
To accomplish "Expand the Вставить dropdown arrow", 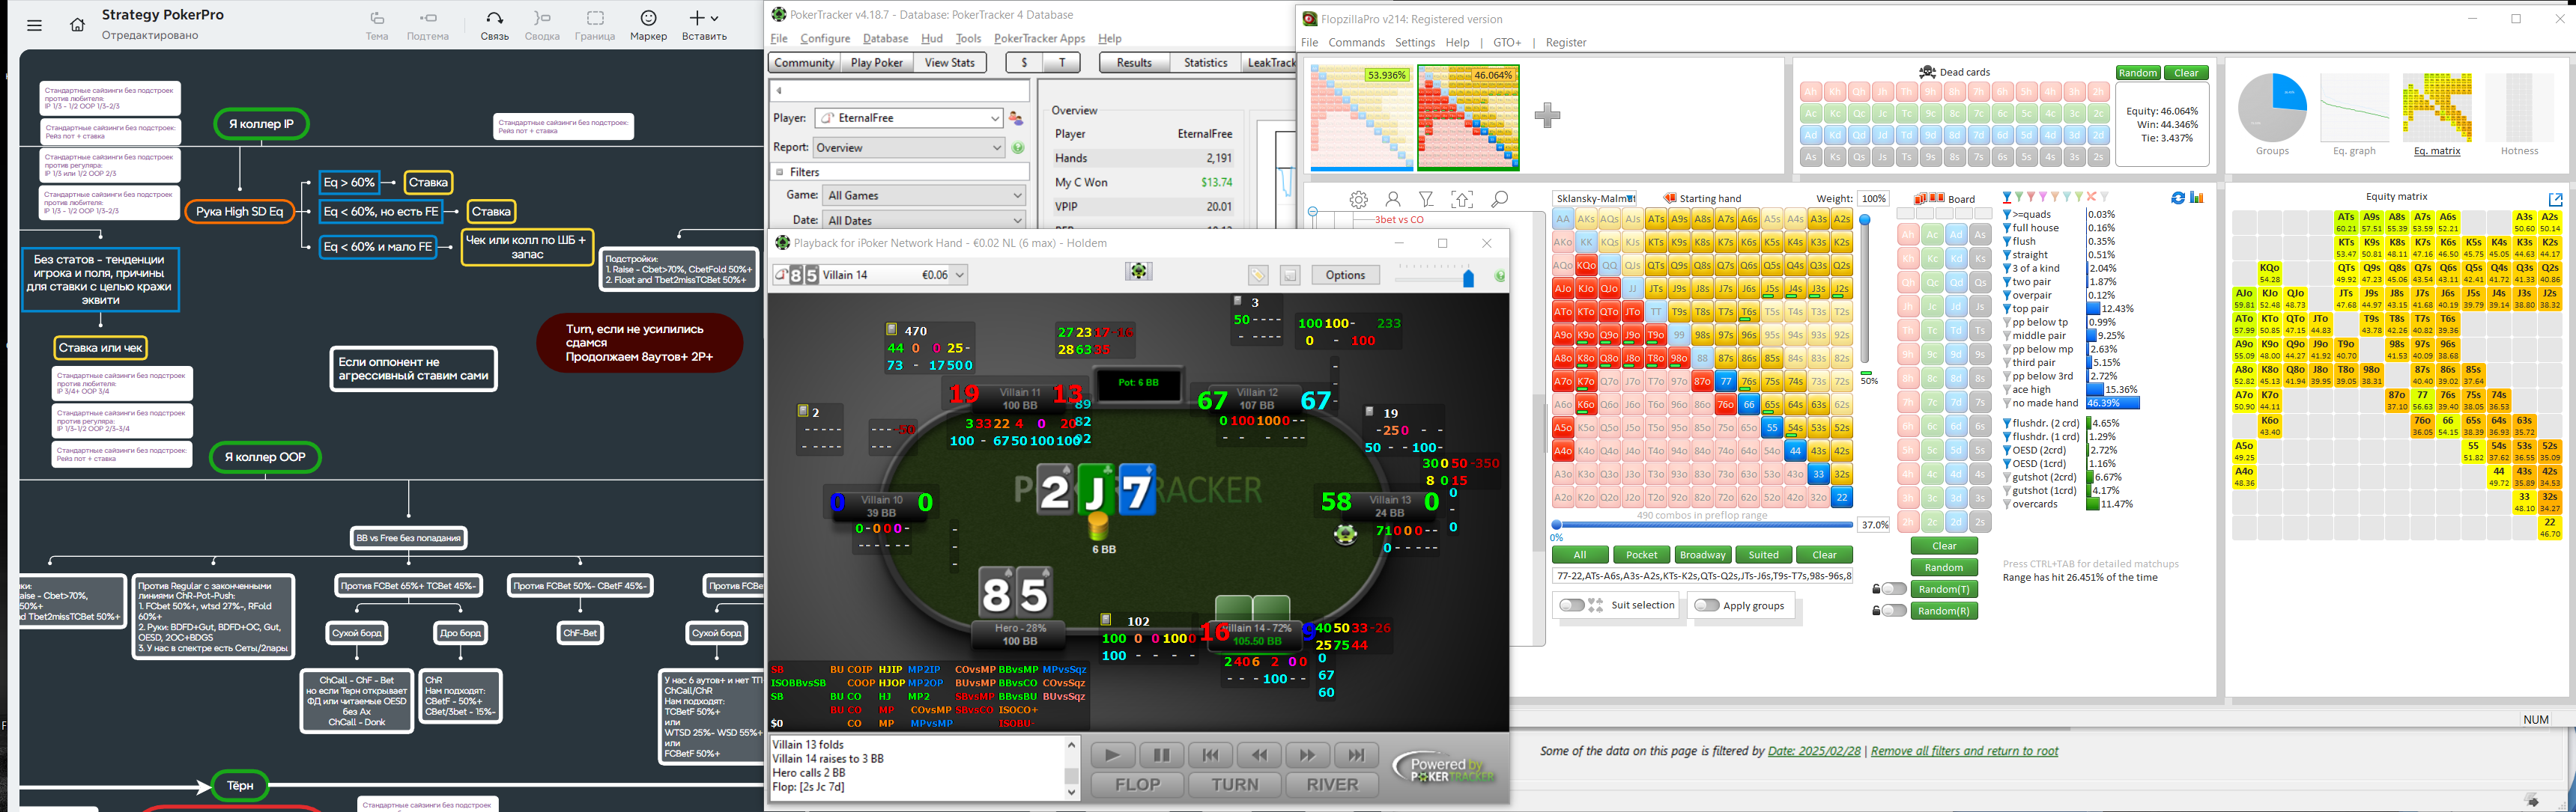I will (715, 18).
